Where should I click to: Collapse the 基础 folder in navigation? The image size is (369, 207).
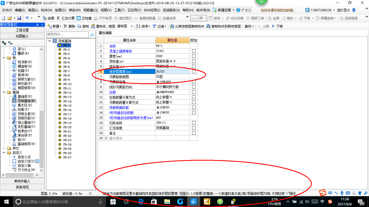(x=4, y=92)
